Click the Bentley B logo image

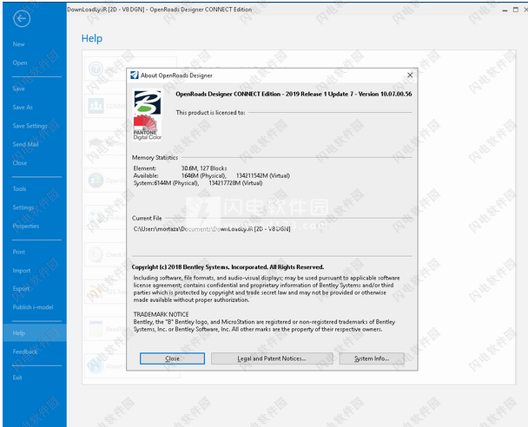tap(147, 102)
